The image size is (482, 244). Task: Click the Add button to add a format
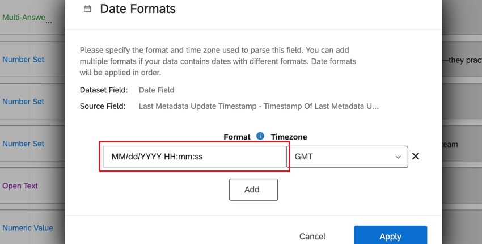pos(253,190)
